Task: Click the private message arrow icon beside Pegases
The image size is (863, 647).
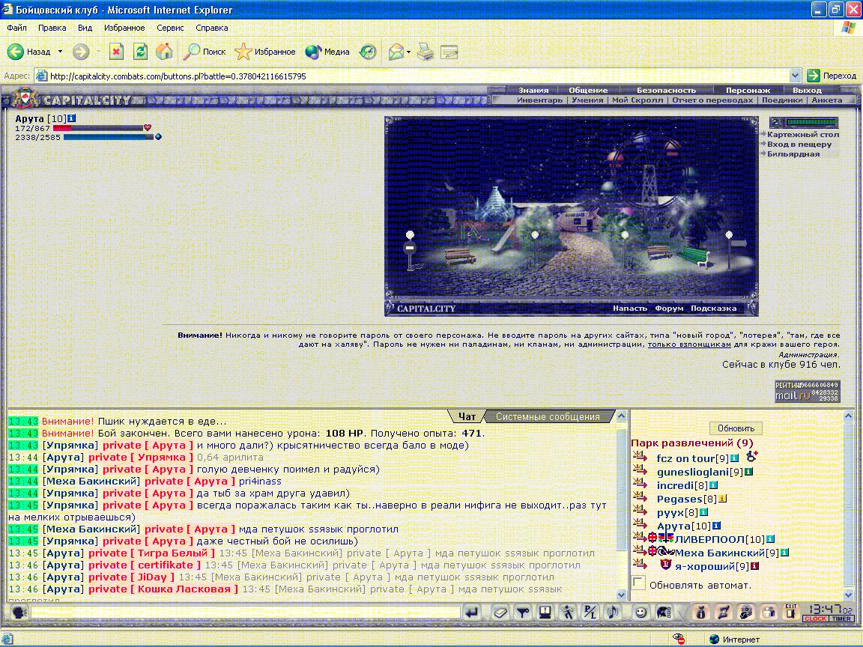Action: pyautogui.click(x=640, y=497)
